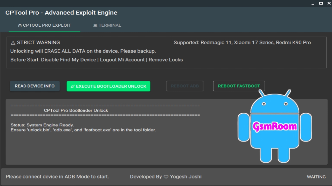Click the pink GsmRoom watermark text
This screenshot has width=332, height=186.
pyautogui.click(x=275, y=127)
